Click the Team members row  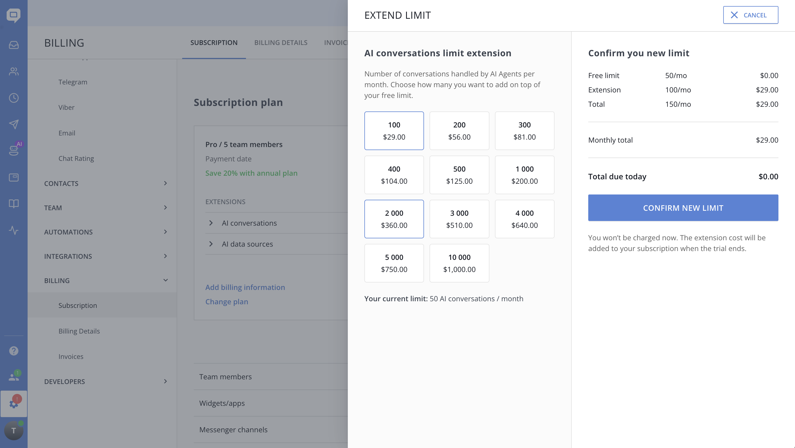tap(271, 377)
